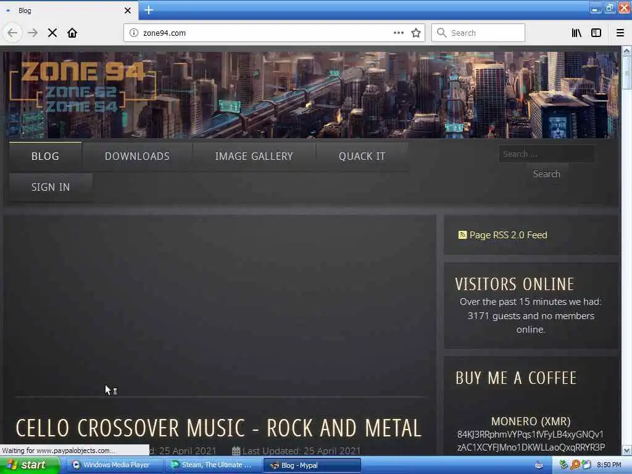
Task: Open the SIGN IN menu item
Action: click(x=51, y=187)
